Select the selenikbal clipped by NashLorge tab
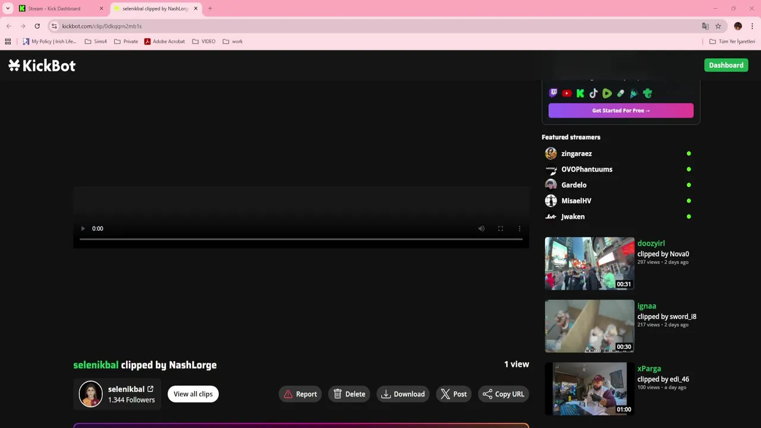 [x=155, y=8]
